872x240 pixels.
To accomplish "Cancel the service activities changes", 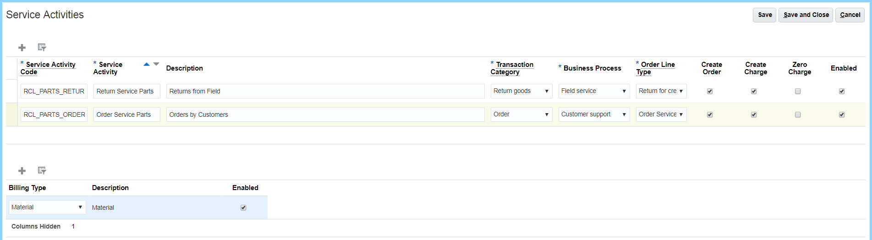I will click(850, 15).
